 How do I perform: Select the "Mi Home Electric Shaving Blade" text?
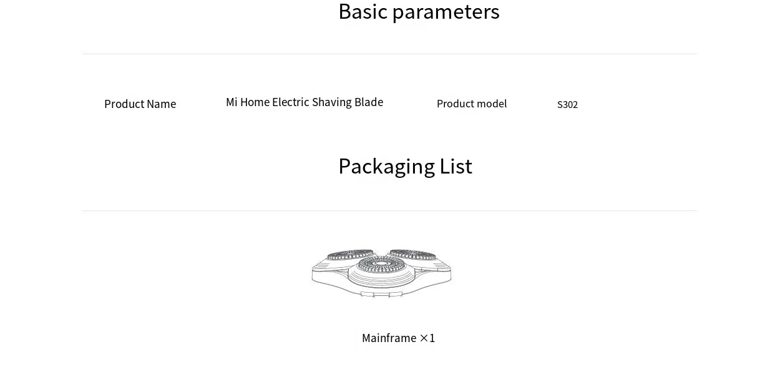(305, 102)
